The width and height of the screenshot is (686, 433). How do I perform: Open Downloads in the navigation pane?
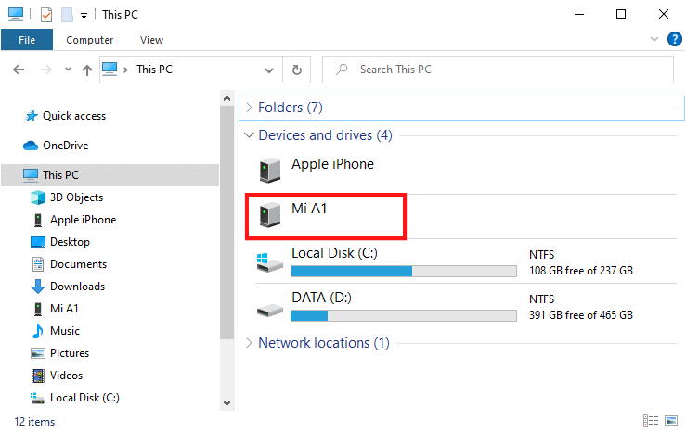click(69, 287)
